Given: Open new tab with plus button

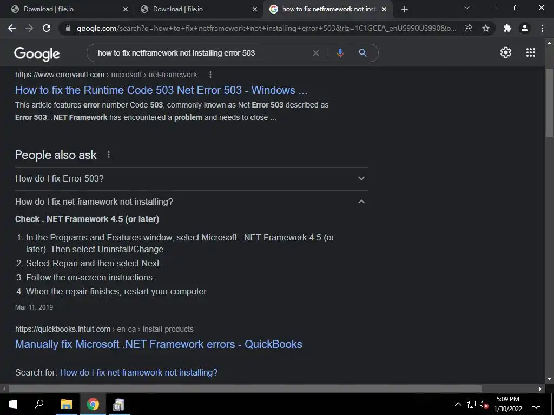Looking at the screenshot, I should (405, 9).
